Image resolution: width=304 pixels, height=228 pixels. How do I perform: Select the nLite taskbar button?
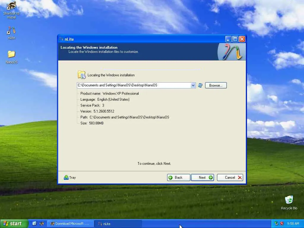click(118, 224)
